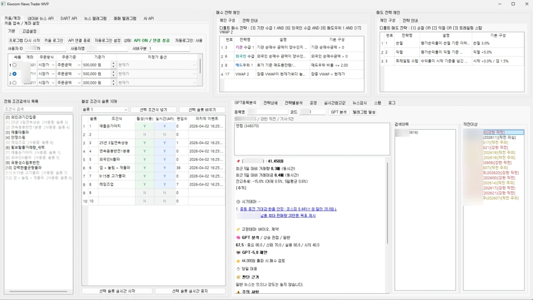Viewport: 533px width, 300px height.
Task: Click the 자동로그인 설정 button
Action: point(108,40)
